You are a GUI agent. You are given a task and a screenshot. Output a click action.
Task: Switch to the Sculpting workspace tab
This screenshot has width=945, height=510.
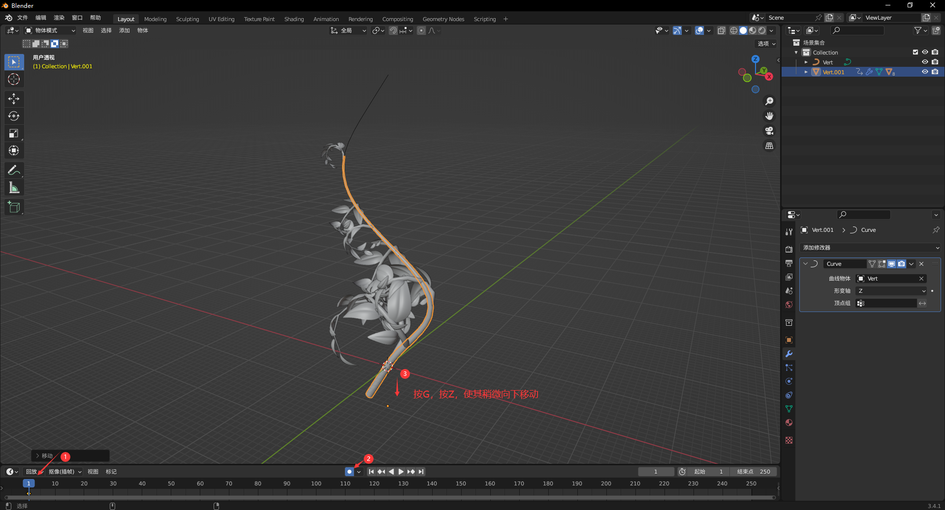(188, 19)
